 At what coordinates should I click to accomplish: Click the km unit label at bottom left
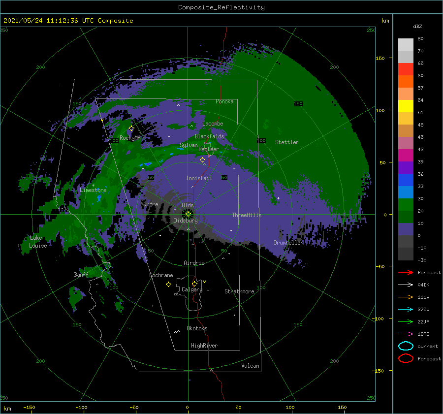(x=7, y=409)
